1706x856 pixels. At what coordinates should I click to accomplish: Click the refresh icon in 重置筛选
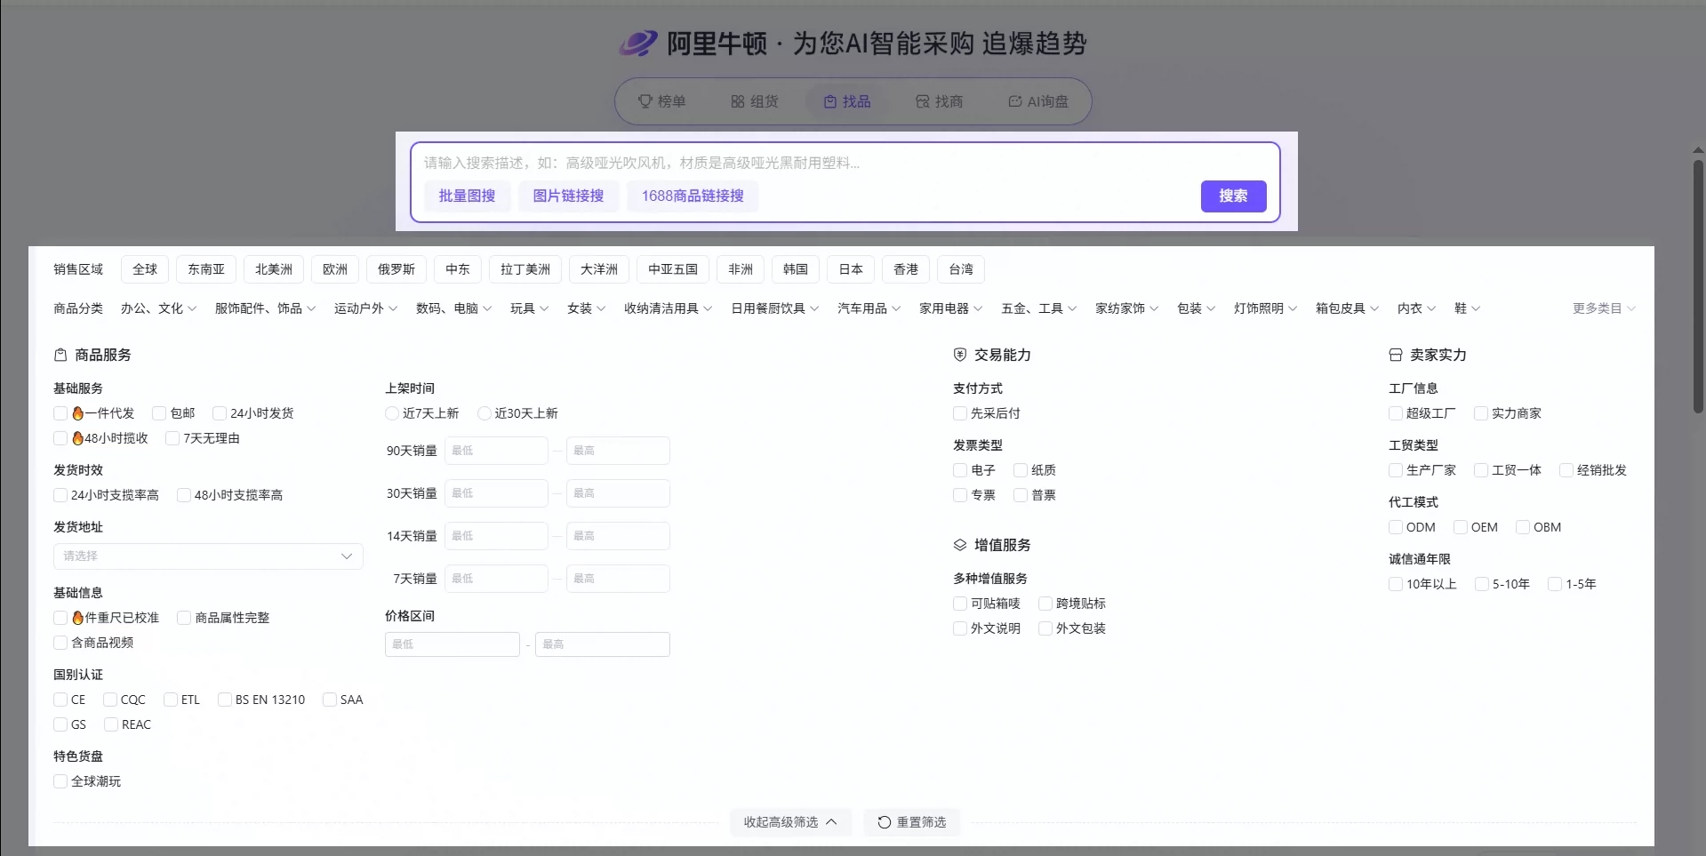[885, 822]
